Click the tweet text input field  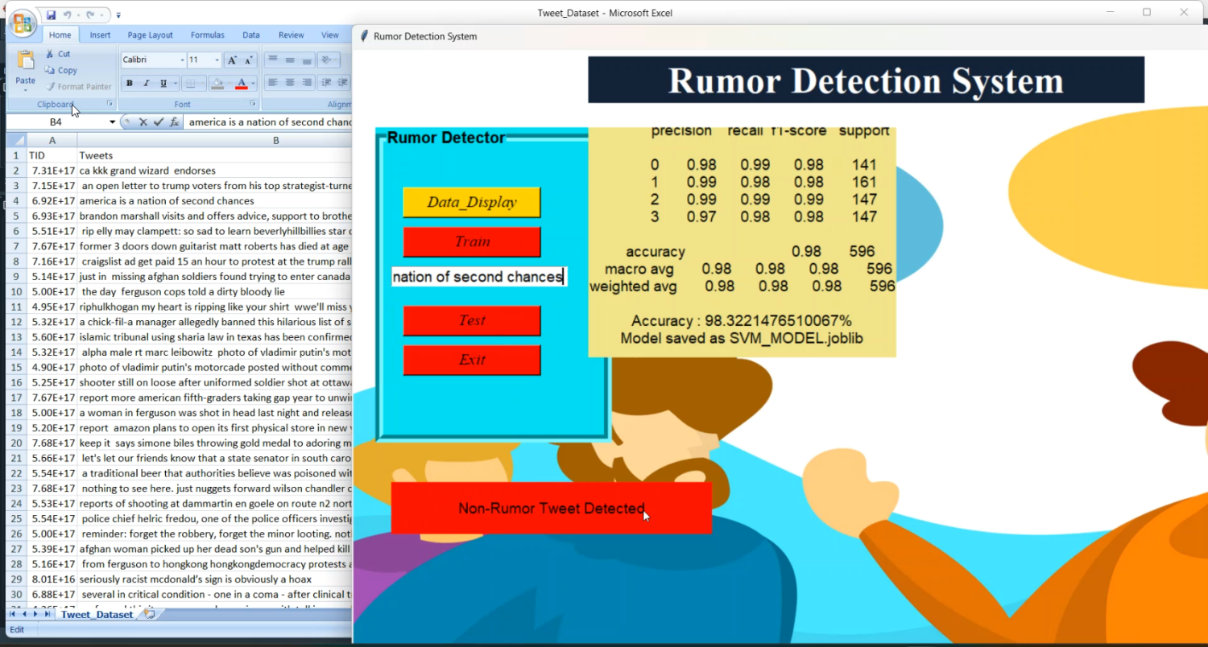pyautogui.click(x=478, y=276)
